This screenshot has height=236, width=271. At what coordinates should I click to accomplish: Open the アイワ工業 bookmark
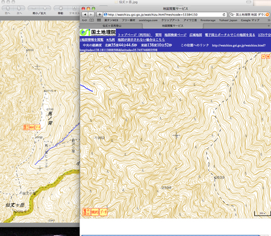(190, 20)
